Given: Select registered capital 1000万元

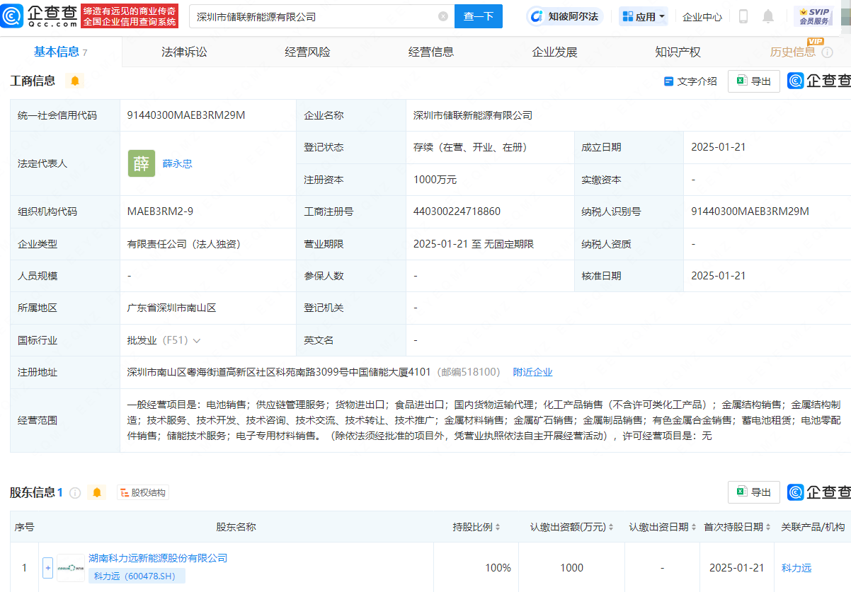Looking at the screenshot, I should pyautogui.click(x=435, y=180).
